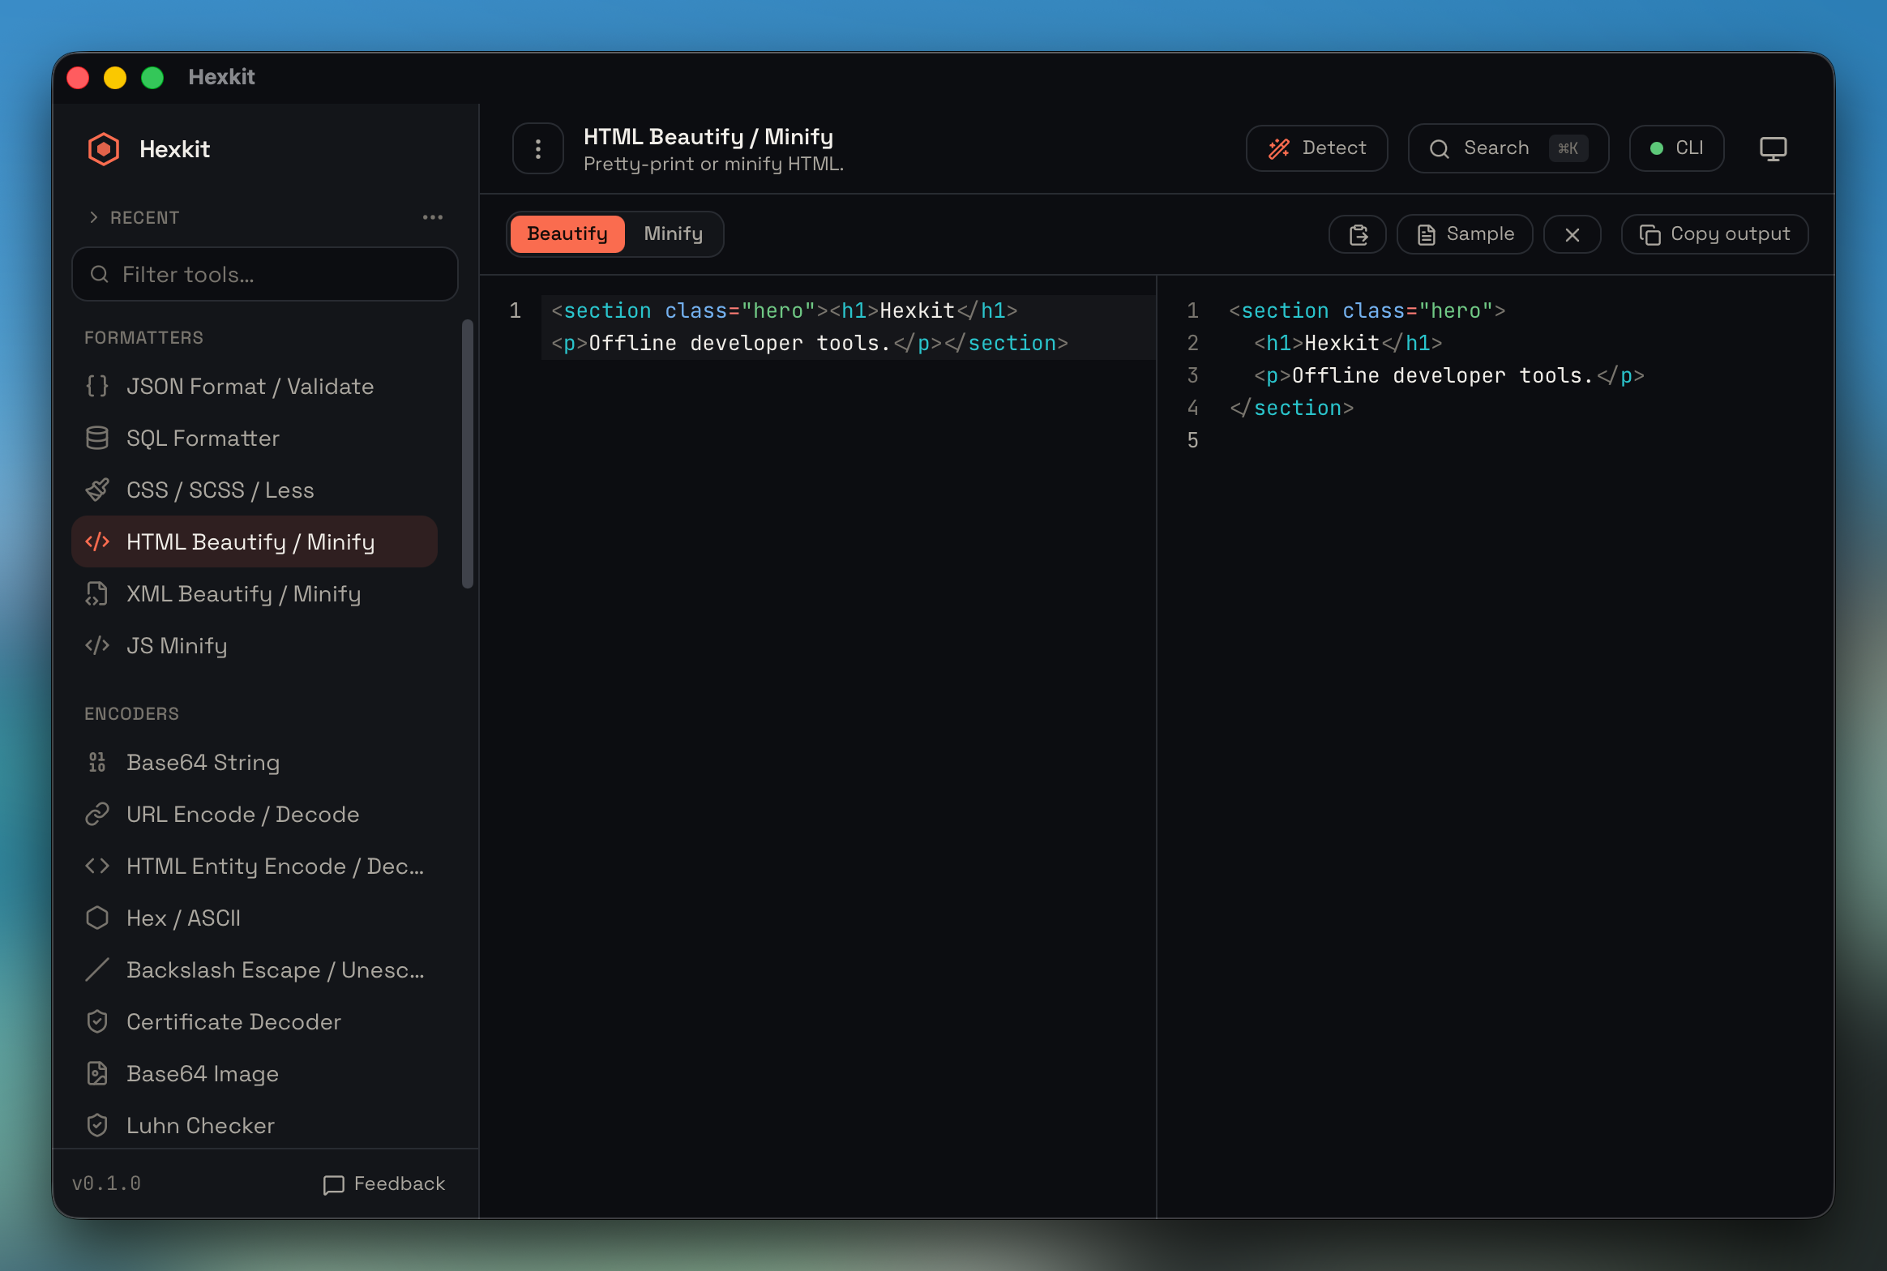Viewport: 1887px width, 1271px height.
Task: Click the HTML Entity Encode angle brackets icon
Action: pos(97,867)
